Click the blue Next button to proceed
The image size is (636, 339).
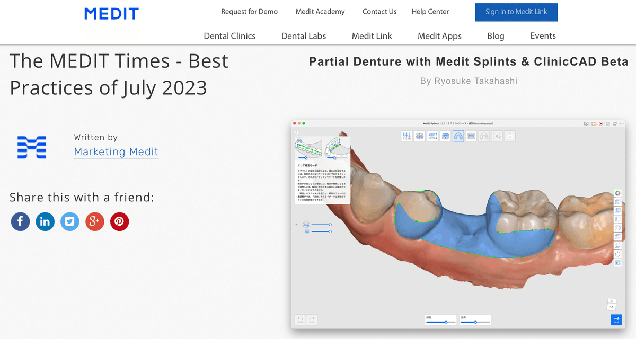[x=616, y=319]
